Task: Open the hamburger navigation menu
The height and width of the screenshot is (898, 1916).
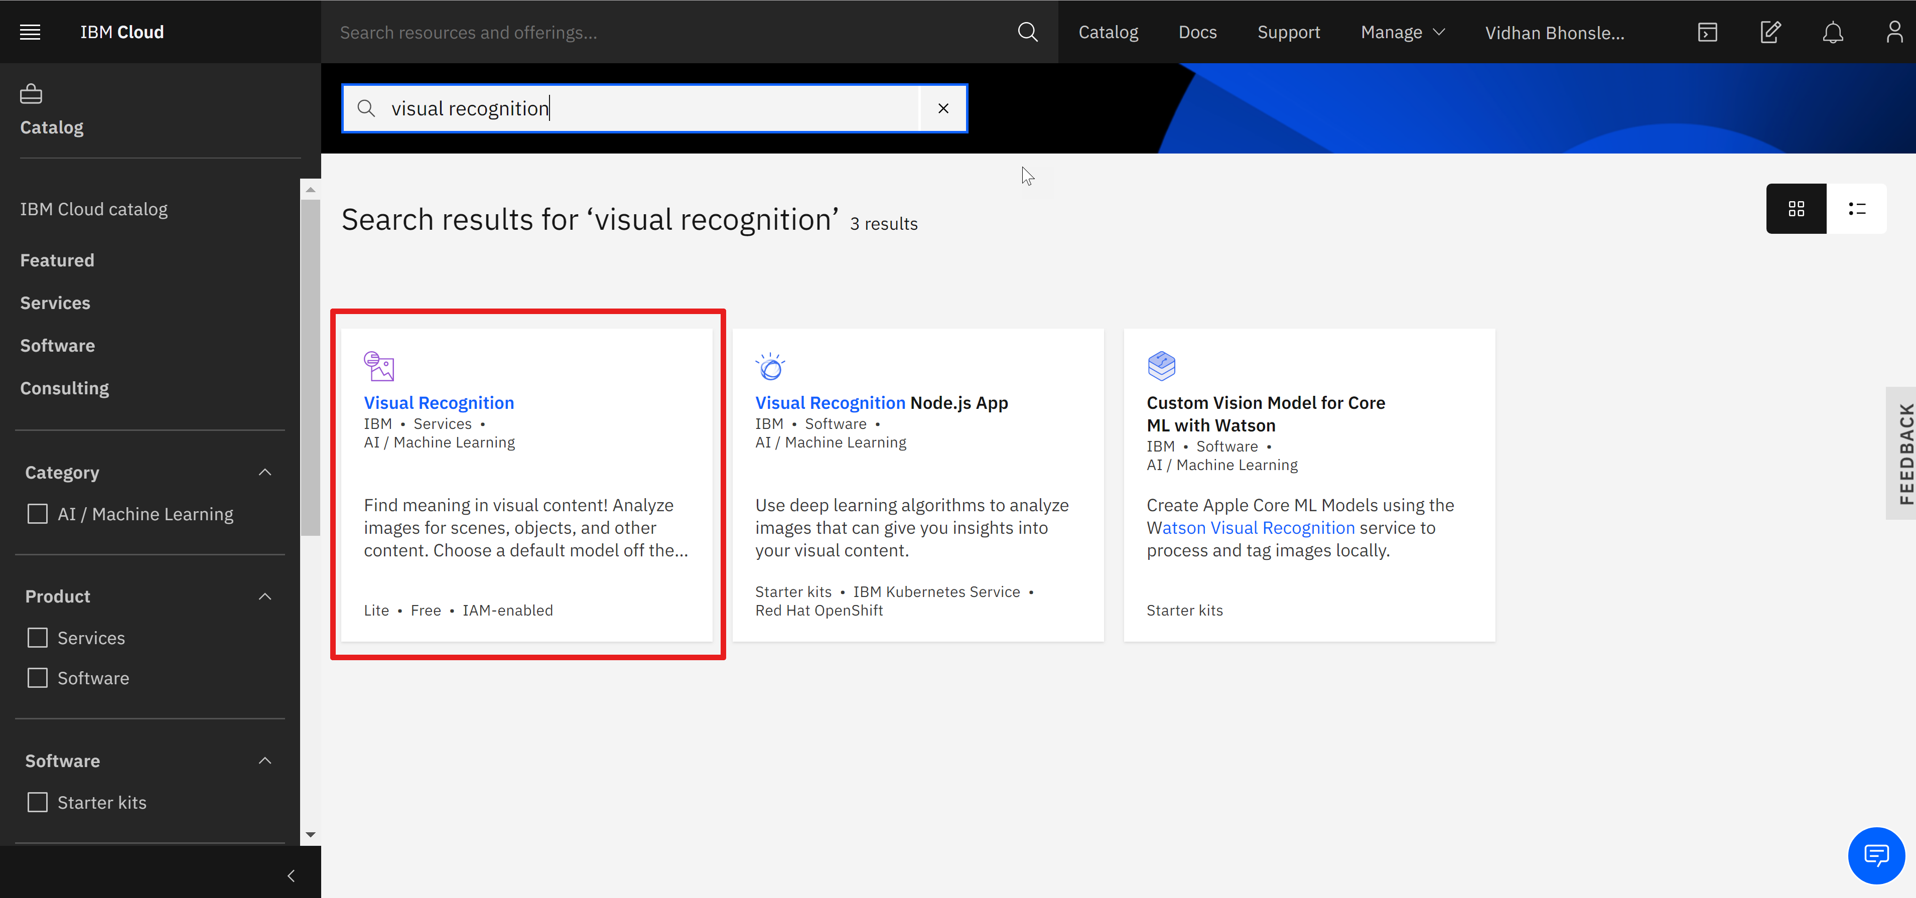Action: [30, 32]
